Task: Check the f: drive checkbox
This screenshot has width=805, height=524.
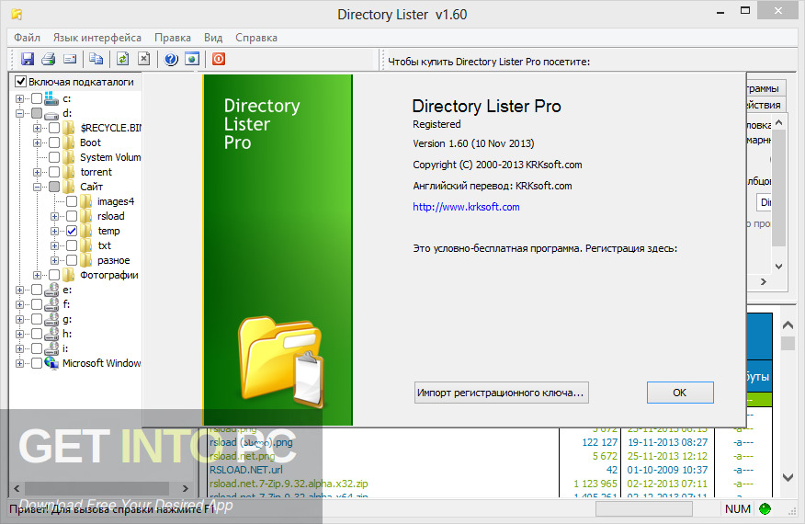Action: click(x=37, y=304)
